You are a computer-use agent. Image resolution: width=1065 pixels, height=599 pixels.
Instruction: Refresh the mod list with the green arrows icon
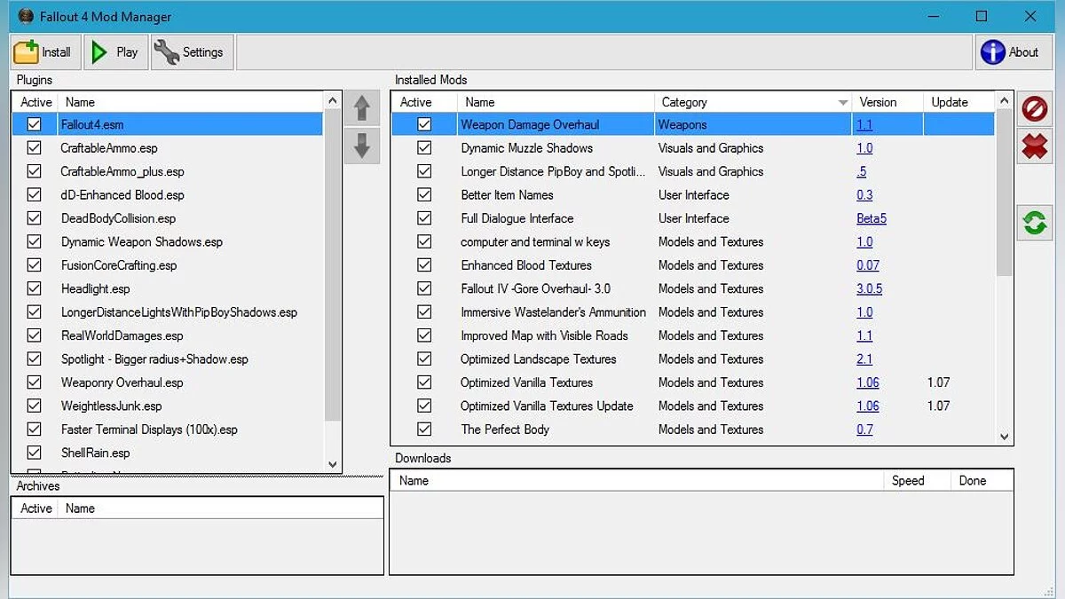click(1034, 222)
